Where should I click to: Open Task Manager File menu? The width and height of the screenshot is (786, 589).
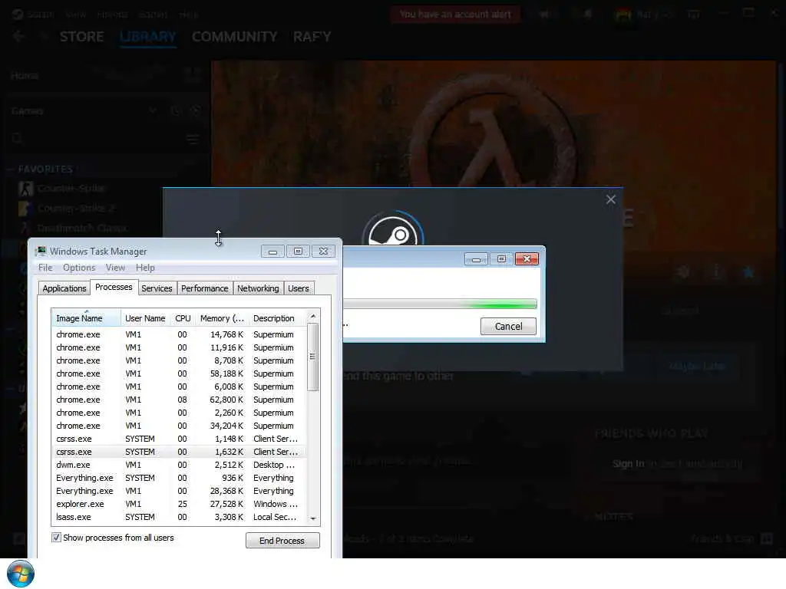[x=45, y=268]
